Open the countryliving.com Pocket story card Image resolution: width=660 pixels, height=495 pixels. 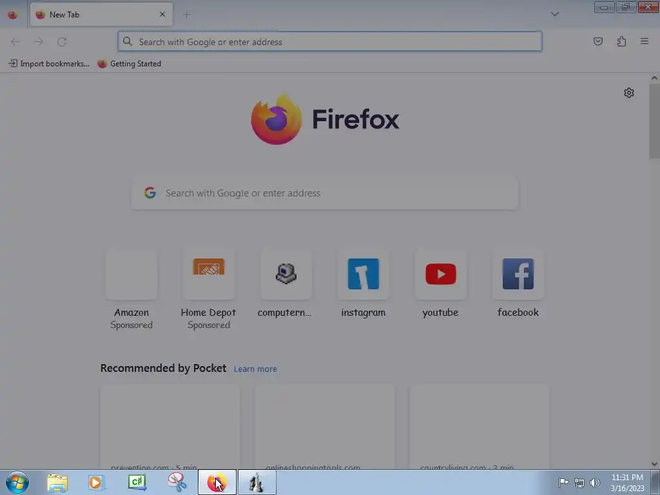tap(480, 427)
